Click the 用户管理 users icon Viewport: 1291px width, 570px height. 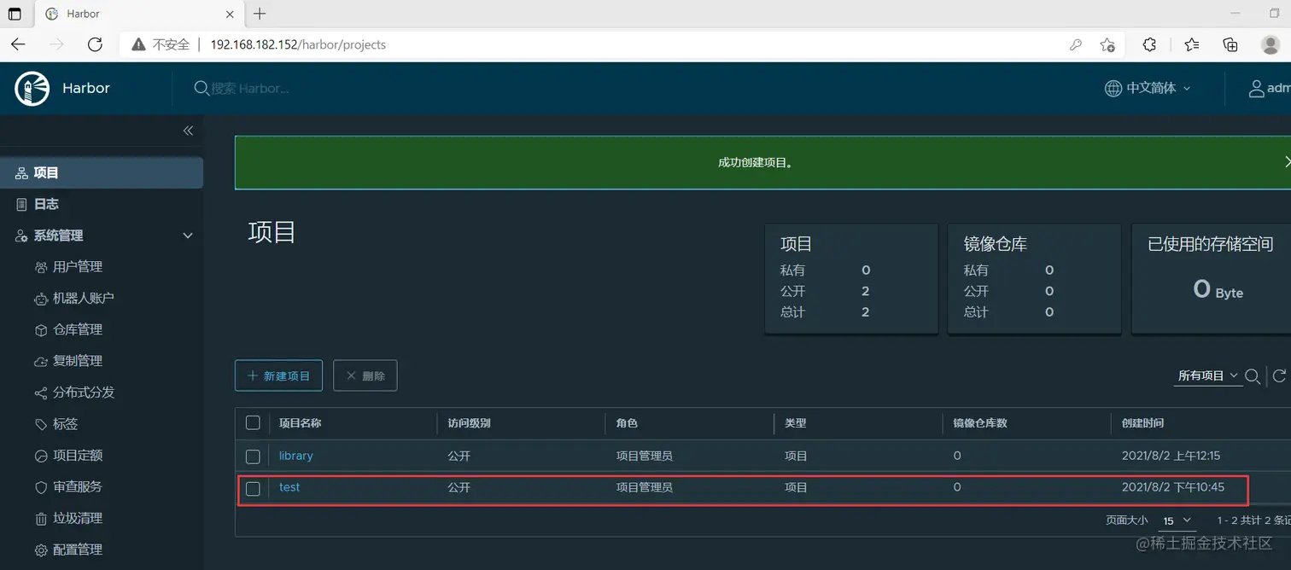[40, 267]
